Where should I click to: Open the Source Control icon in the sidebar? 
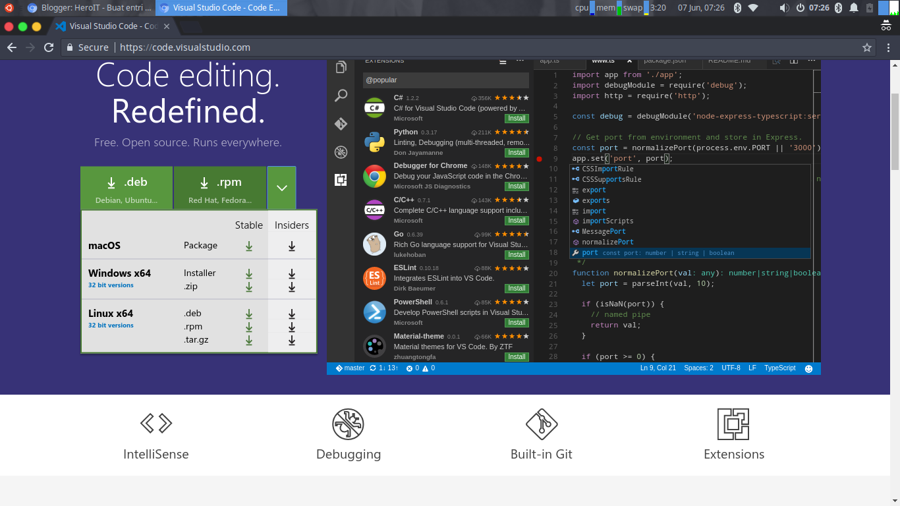click(x=341, y=124)
